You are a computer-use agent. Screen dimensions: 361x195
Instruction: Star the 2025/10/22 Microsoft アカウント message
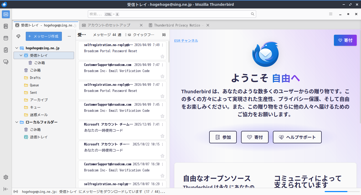click(162, 156)
